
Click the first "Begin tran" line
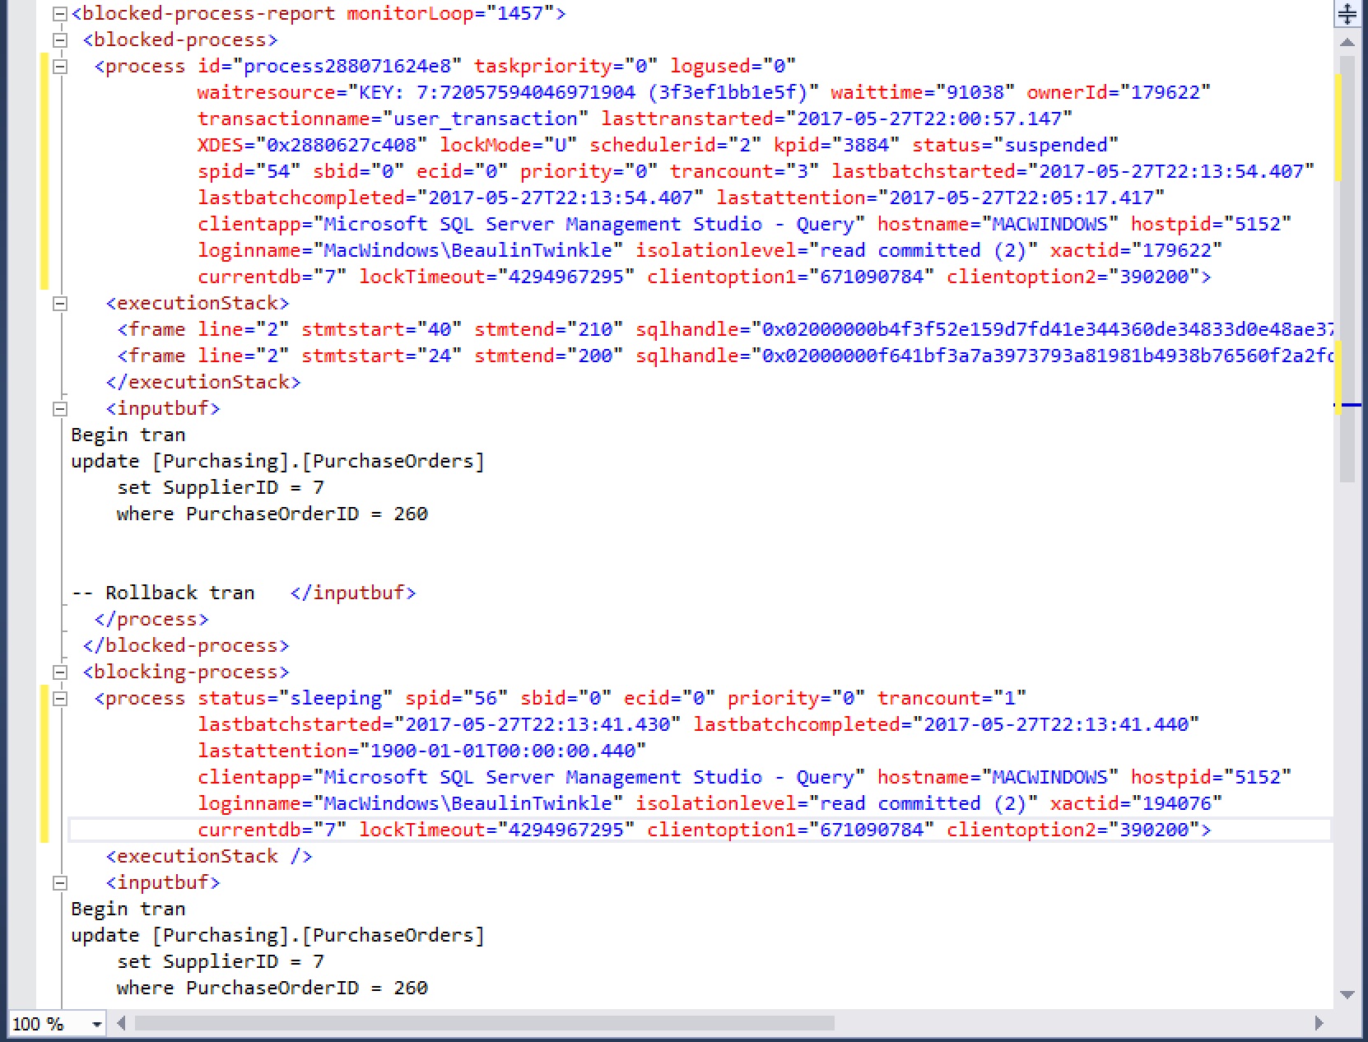pyautogui.click(x=128, y=435)
